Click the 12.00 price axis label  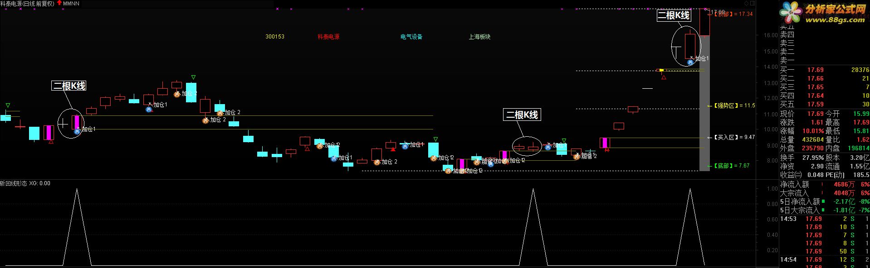[771, 98]
